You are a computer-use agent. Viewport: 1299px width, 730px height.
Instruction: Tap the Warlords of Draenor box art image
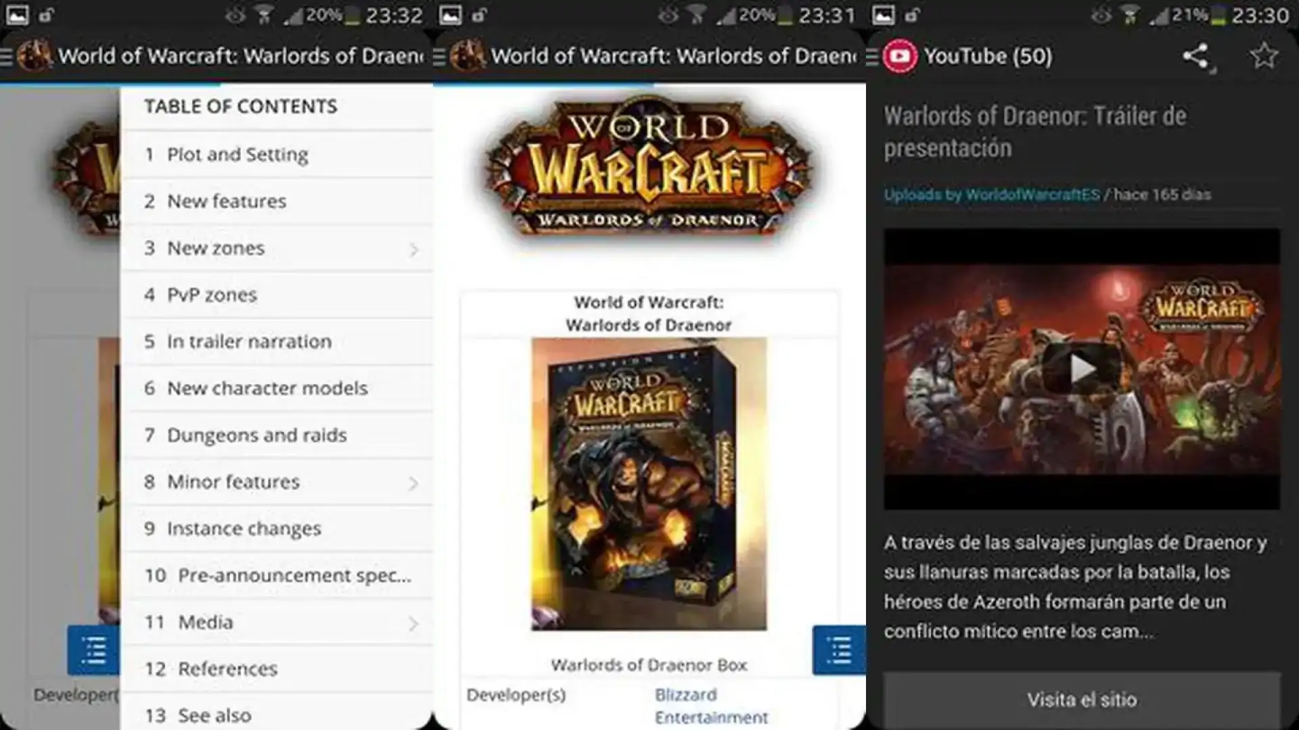tap(649, 484)
